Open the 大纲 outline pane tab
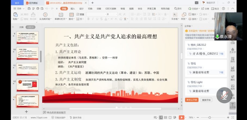 (x=21, y=27)
